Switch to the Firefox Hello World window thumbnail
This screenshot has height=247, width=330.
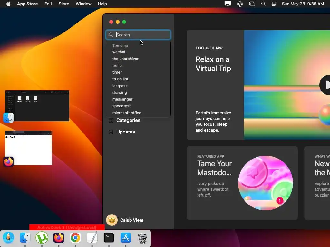point(28,148)
